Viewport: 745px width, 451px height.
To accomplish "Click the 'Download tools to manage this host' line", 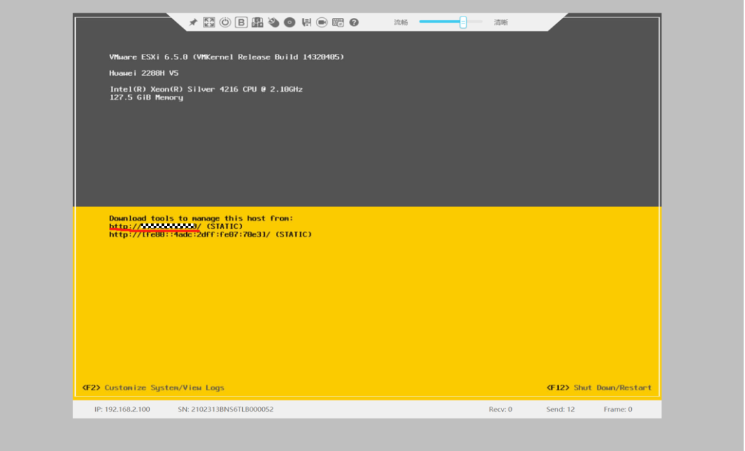I will [x=201, y=219].
